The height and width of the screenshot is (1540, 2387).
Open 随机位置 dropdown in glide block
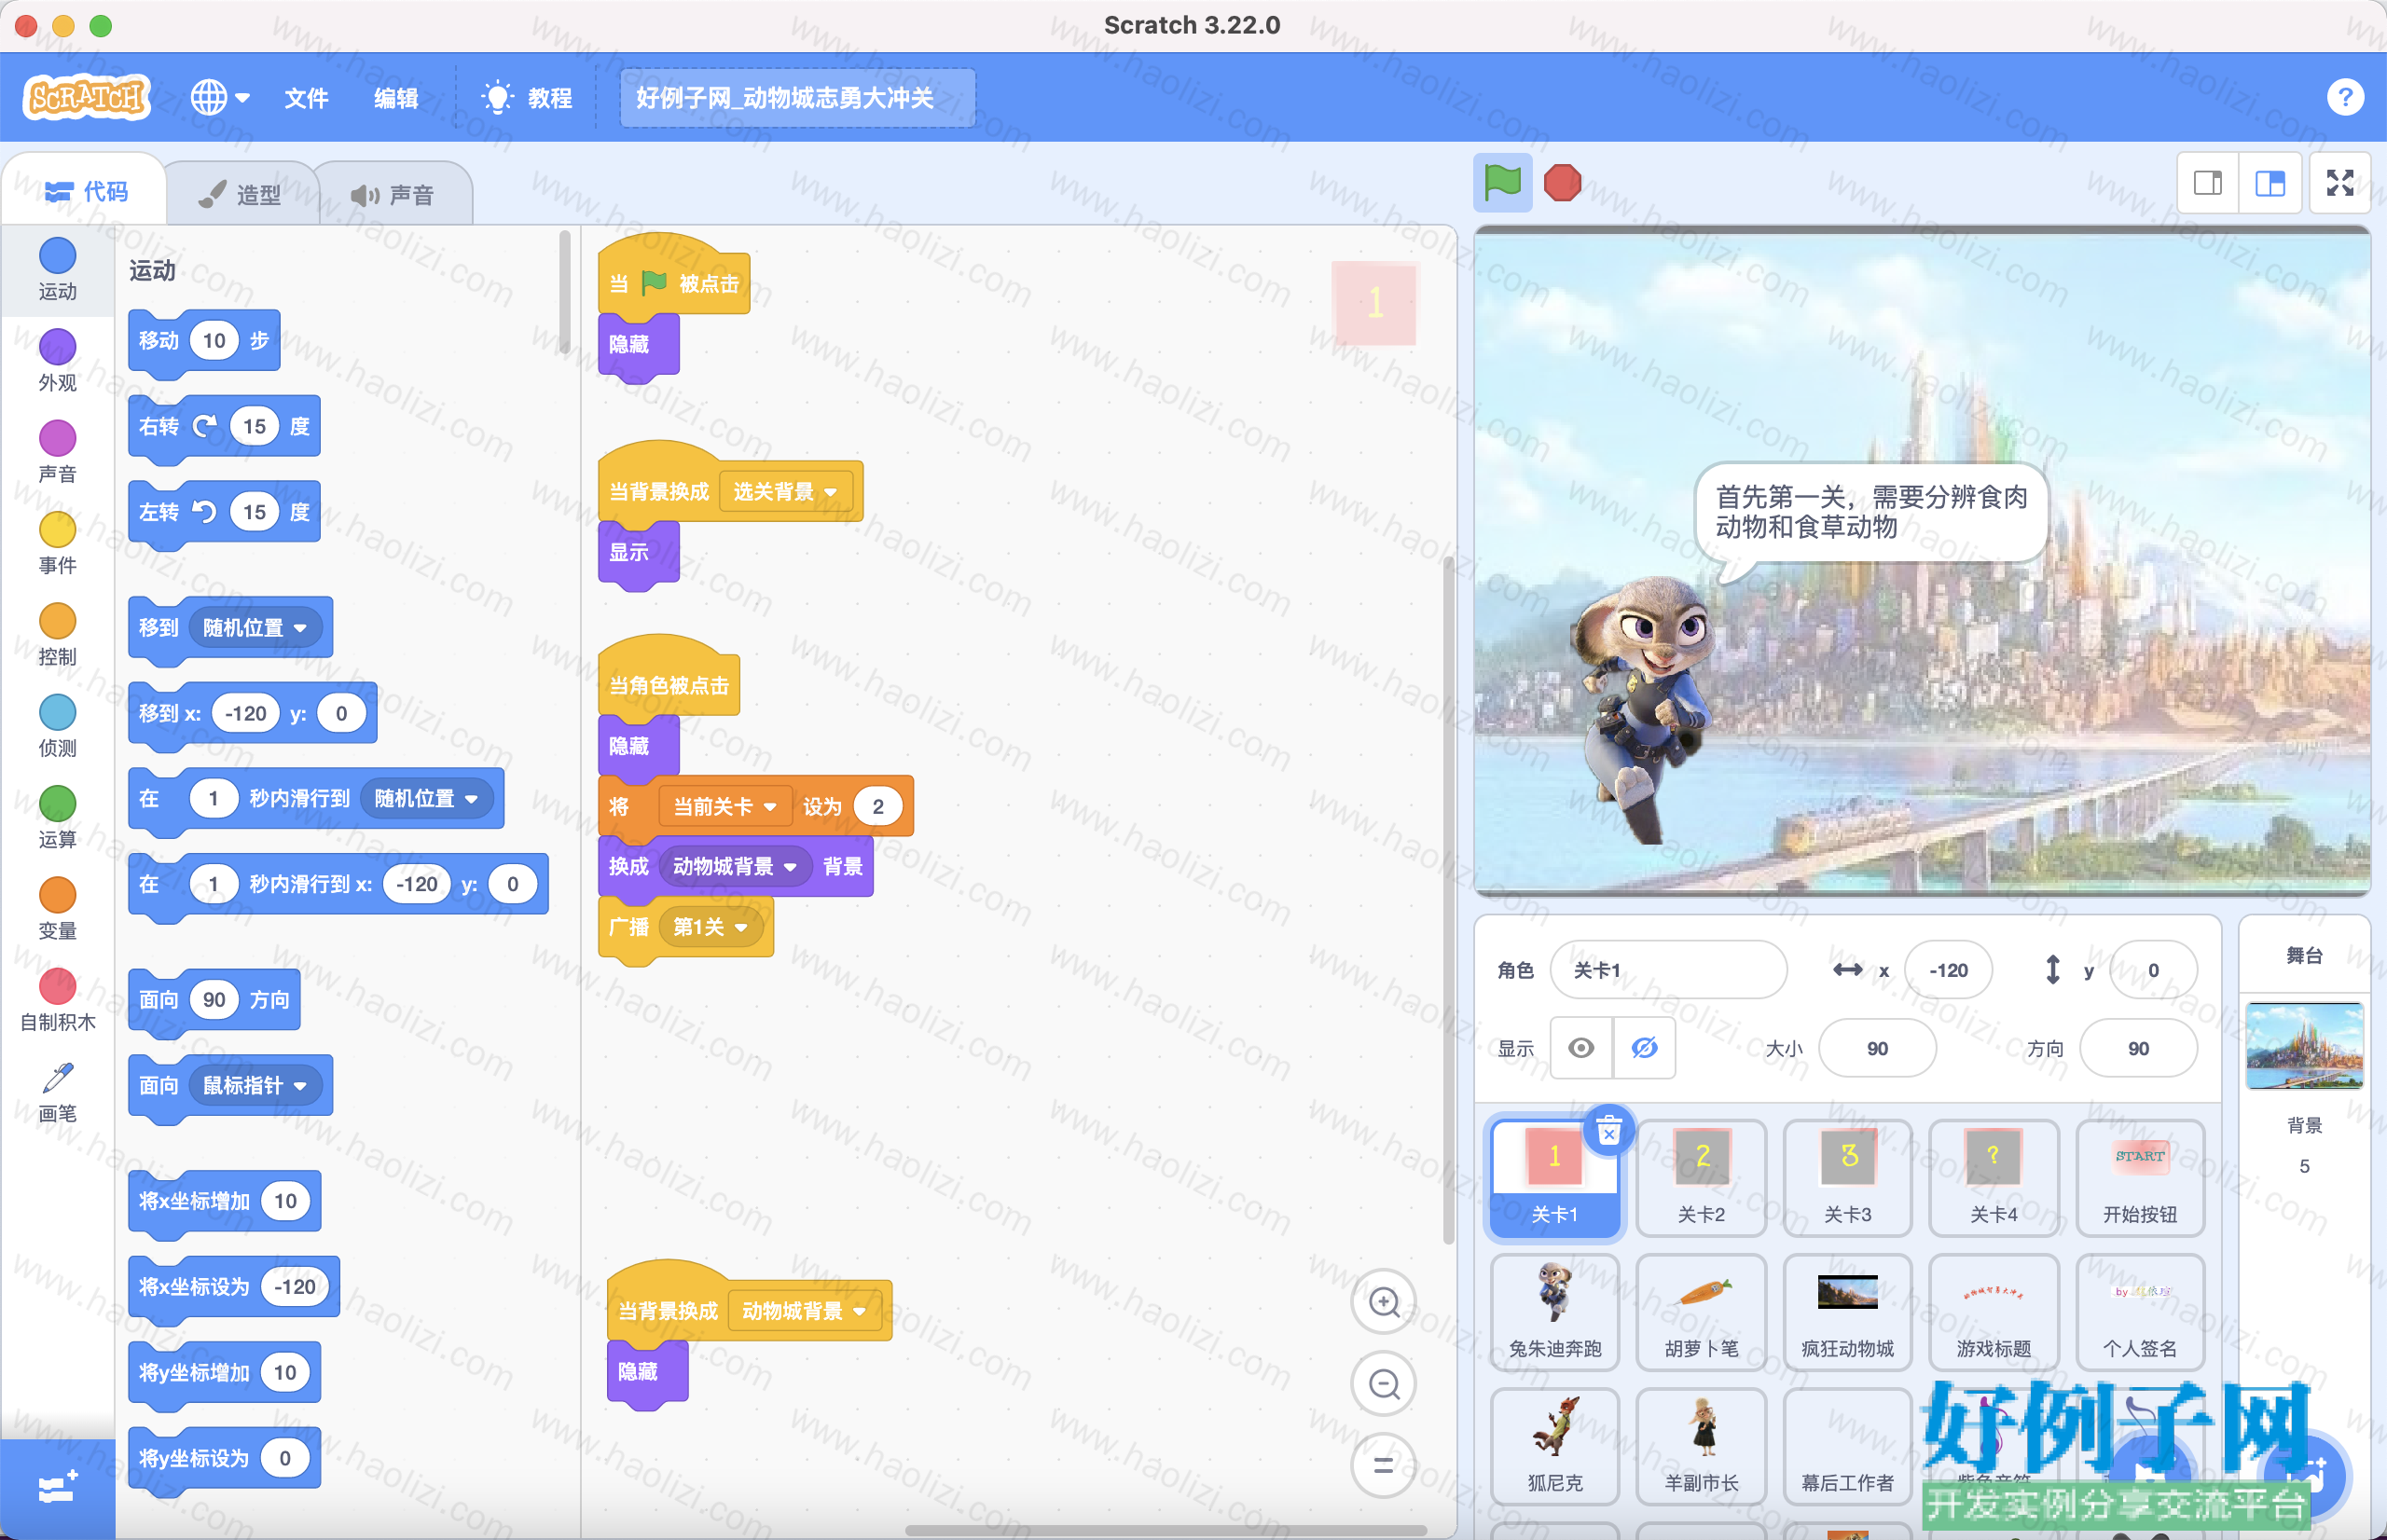pyautogui.click(x=426, y=798)
